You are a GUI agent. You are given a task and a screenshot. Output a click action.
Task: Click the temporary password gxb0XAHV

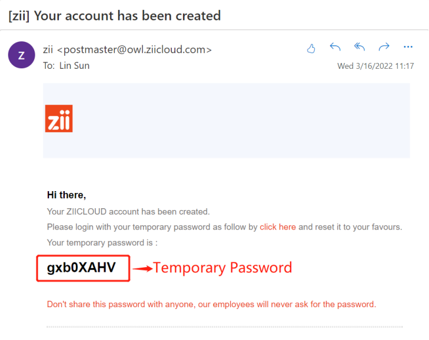tap(82, 268)
